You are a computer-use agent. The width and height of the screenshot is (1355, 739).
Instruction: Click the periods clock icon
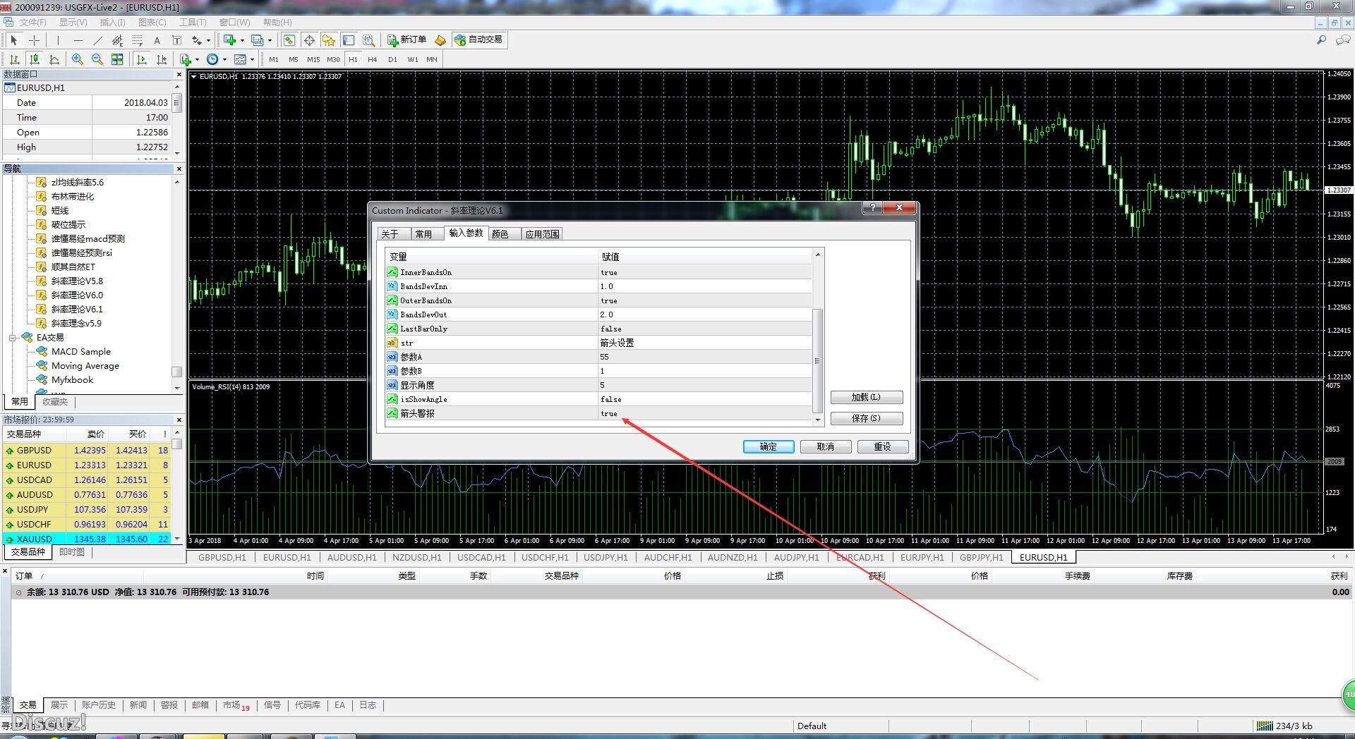tap(212, 59)
